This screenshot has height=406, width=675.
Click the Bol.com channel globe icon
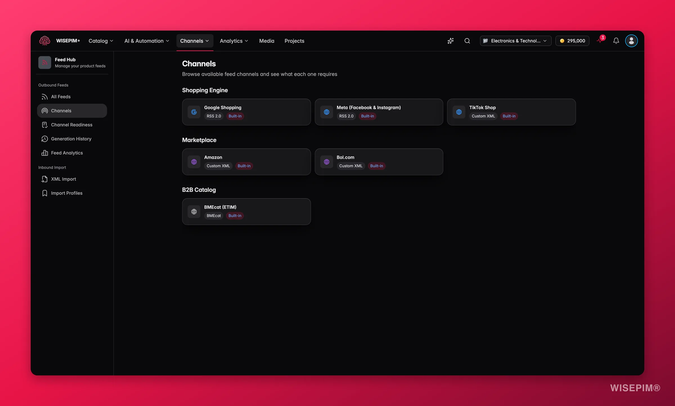[326, 162]
